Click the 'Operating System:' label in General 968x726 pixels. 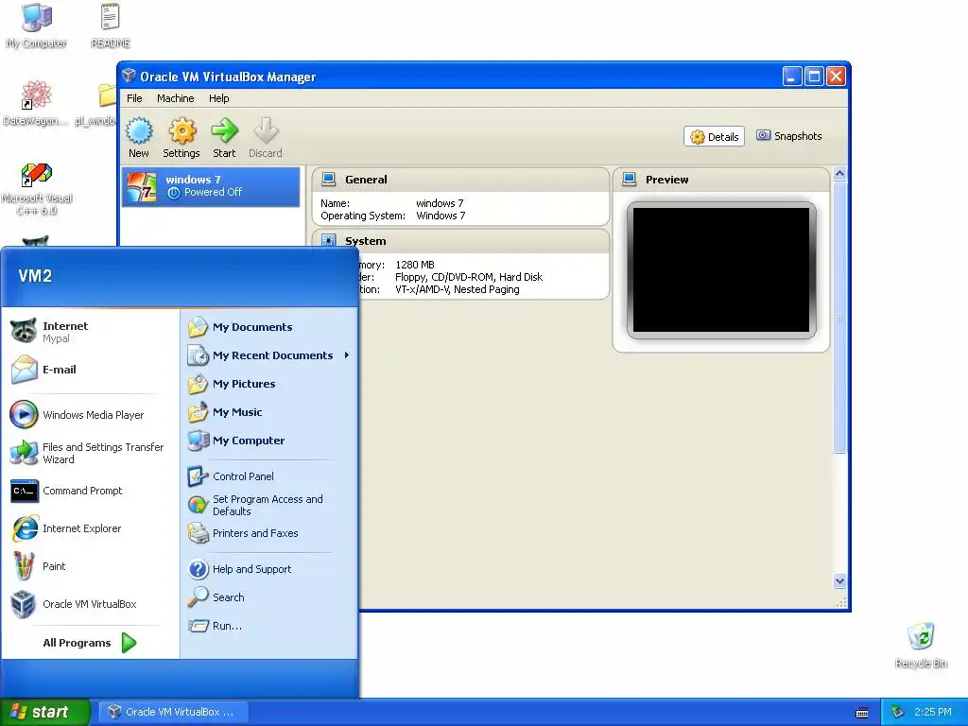click(363, 216)
